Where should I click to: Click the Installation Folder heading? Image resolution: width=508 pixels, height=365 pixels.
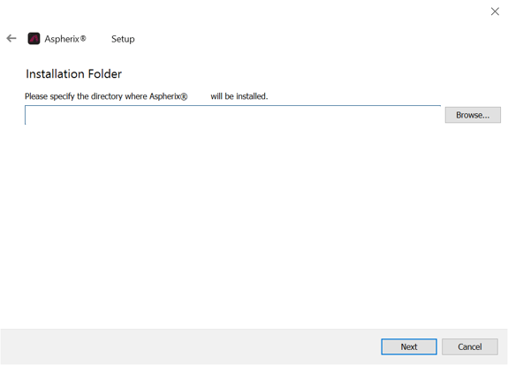73,74
